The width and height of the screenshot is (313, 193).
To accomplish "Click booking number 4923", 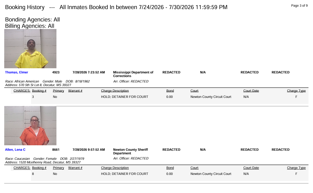I will [56, 72].
